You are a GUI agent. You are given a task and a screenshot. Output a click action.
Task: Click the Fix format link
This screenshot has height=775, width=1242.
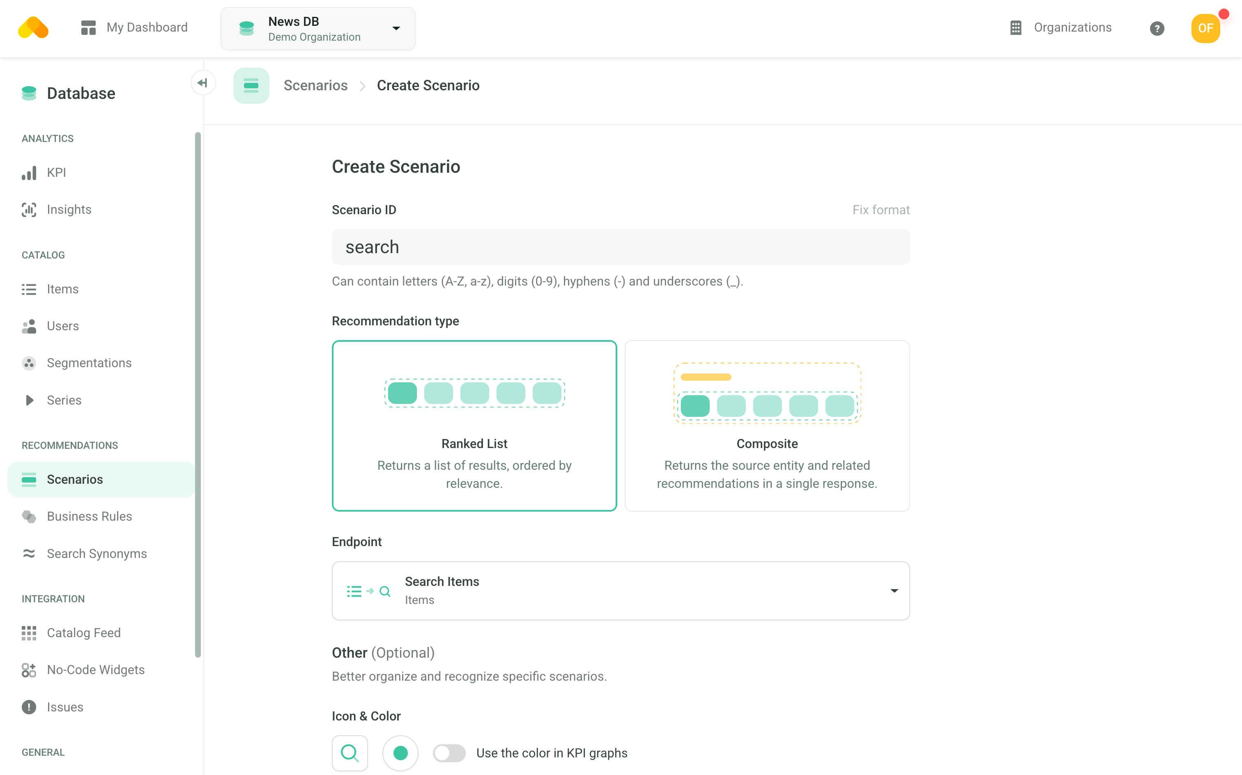[x=881, y=210]
